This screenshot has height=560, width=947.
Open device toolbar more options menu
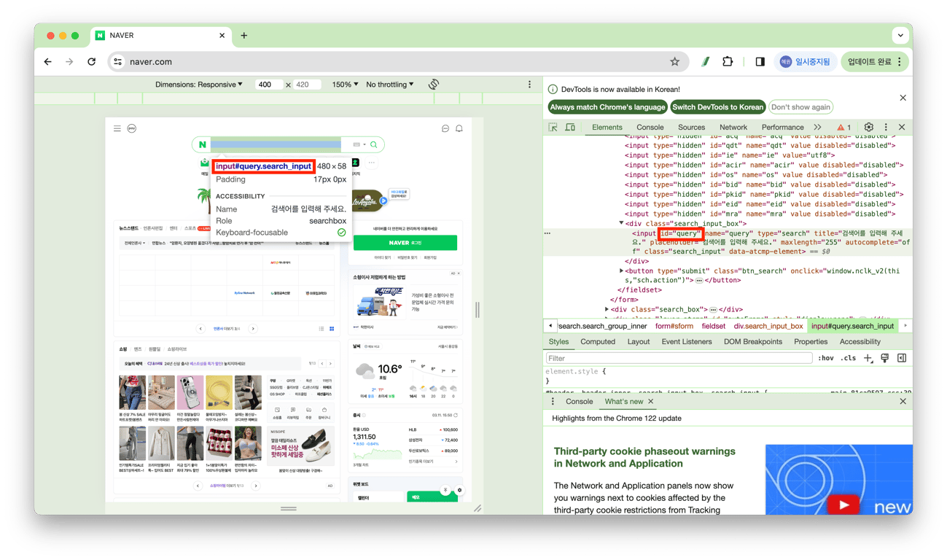529,85
